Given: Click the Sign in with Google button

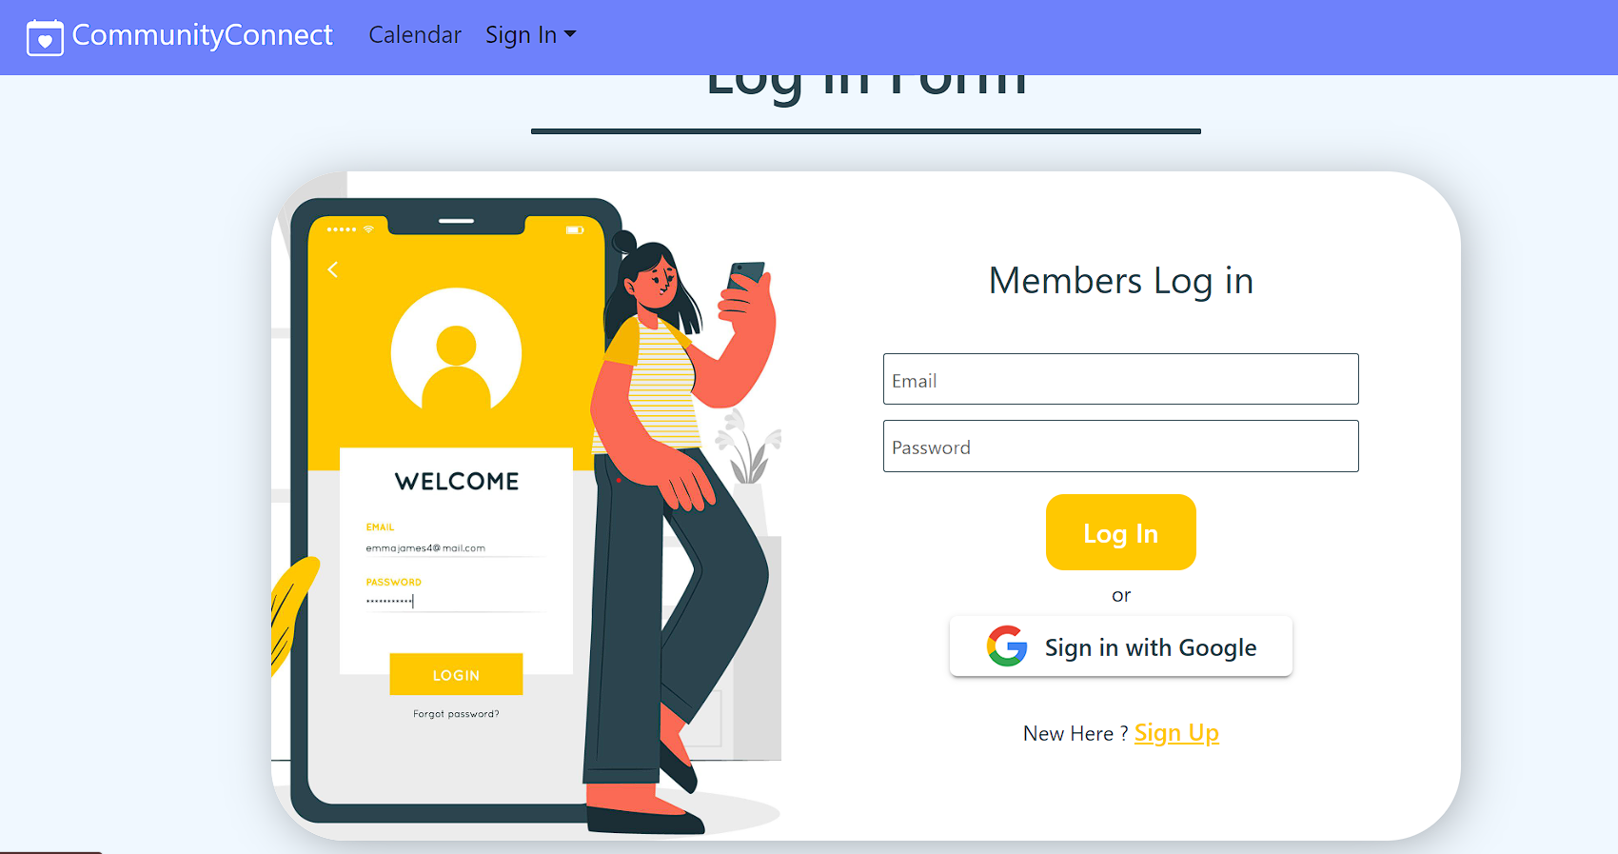Looking at the screenshot, I should tap(1120, 646).
